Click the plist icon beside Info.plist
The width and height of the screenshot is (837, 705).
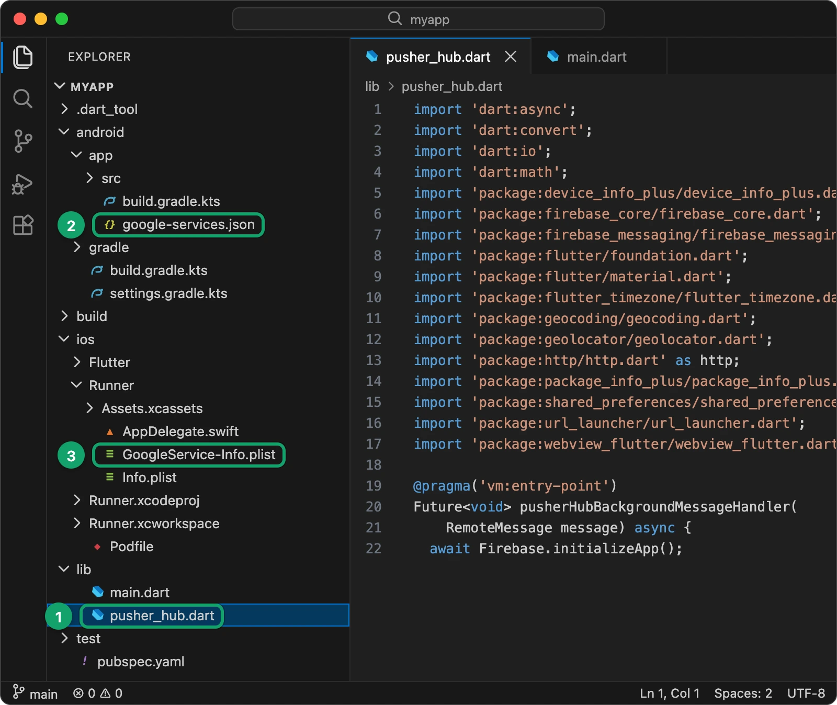pyautogui.click(x=110, y=477)
